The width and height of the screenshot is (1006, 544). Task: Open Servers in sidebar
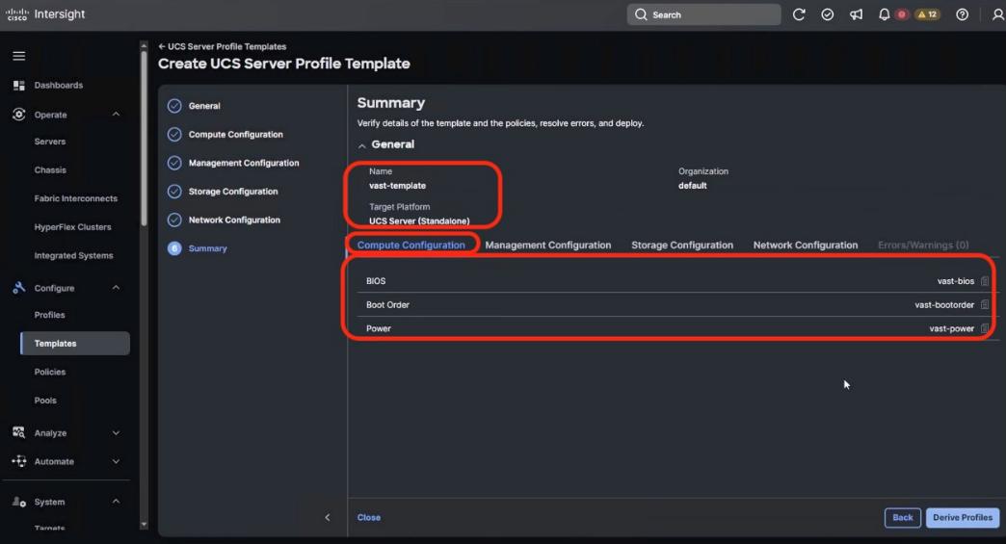click(x=50, y=142)
